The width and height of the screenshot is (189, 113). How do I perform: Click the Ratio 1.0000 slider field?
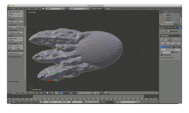170,50
